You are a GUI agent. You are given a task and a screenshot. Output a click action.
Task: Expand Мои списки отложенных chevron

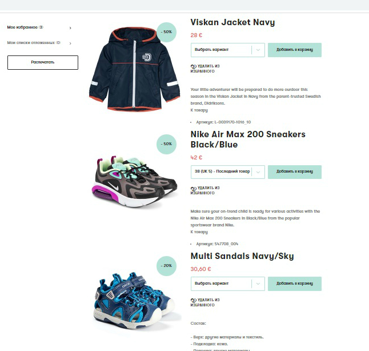click(70, 43)
